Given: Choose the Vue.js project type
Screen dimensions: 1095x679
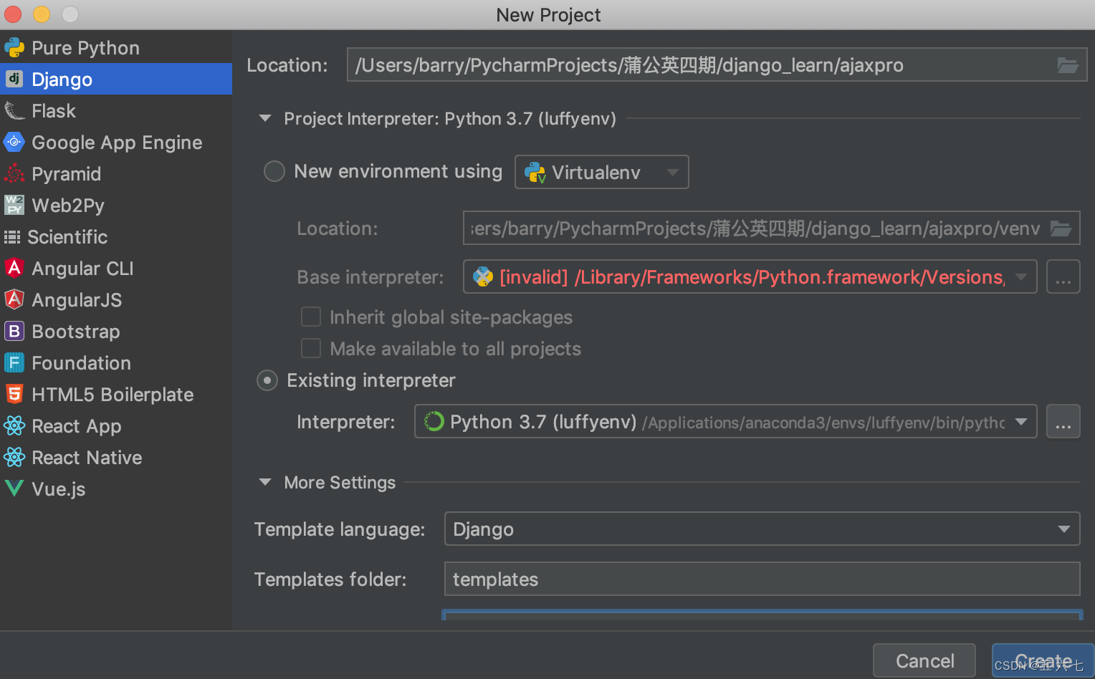Looking at the screenshot, I should tap(116, 489).
